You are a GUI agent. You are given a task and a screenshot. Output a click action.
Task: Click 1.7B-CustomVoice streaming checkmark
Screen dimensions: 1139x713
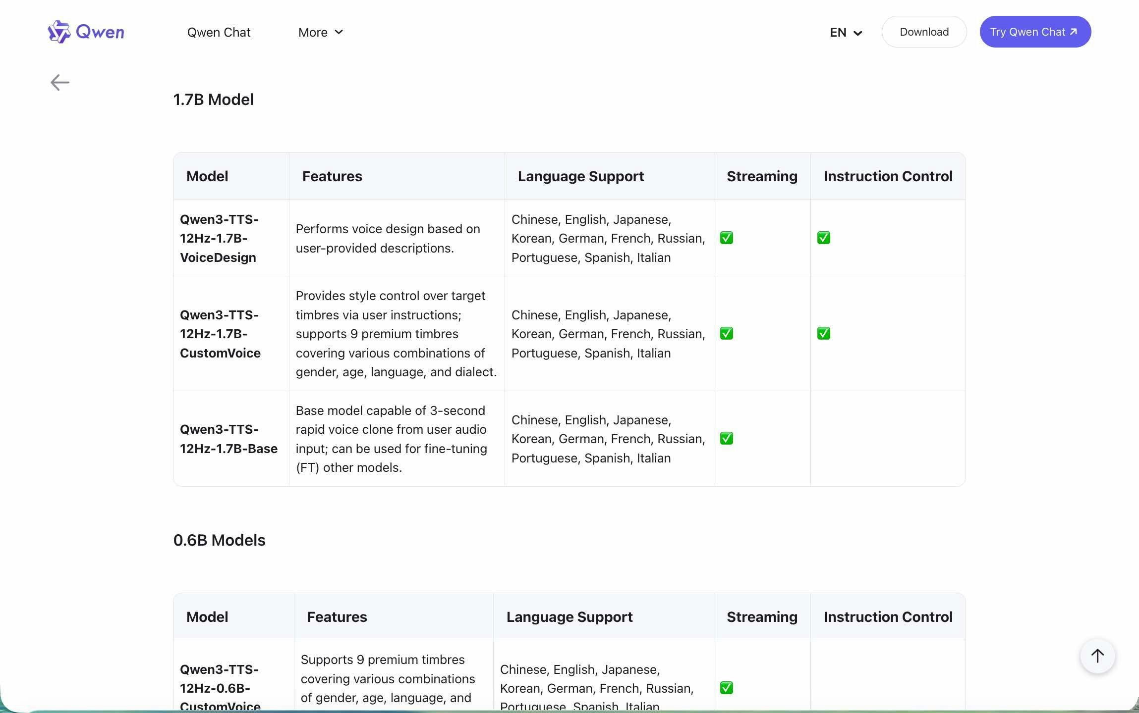727,334
